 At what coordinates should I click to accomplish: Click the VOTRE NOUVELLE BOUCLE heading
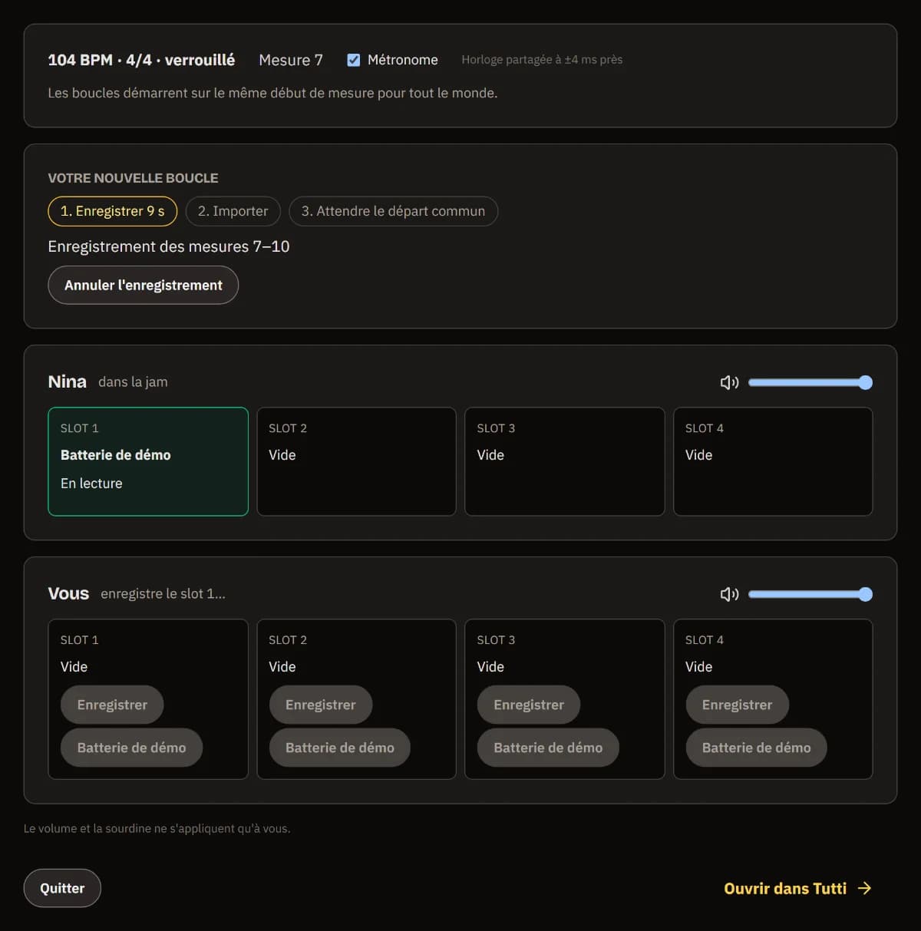(x=133, y=178)
